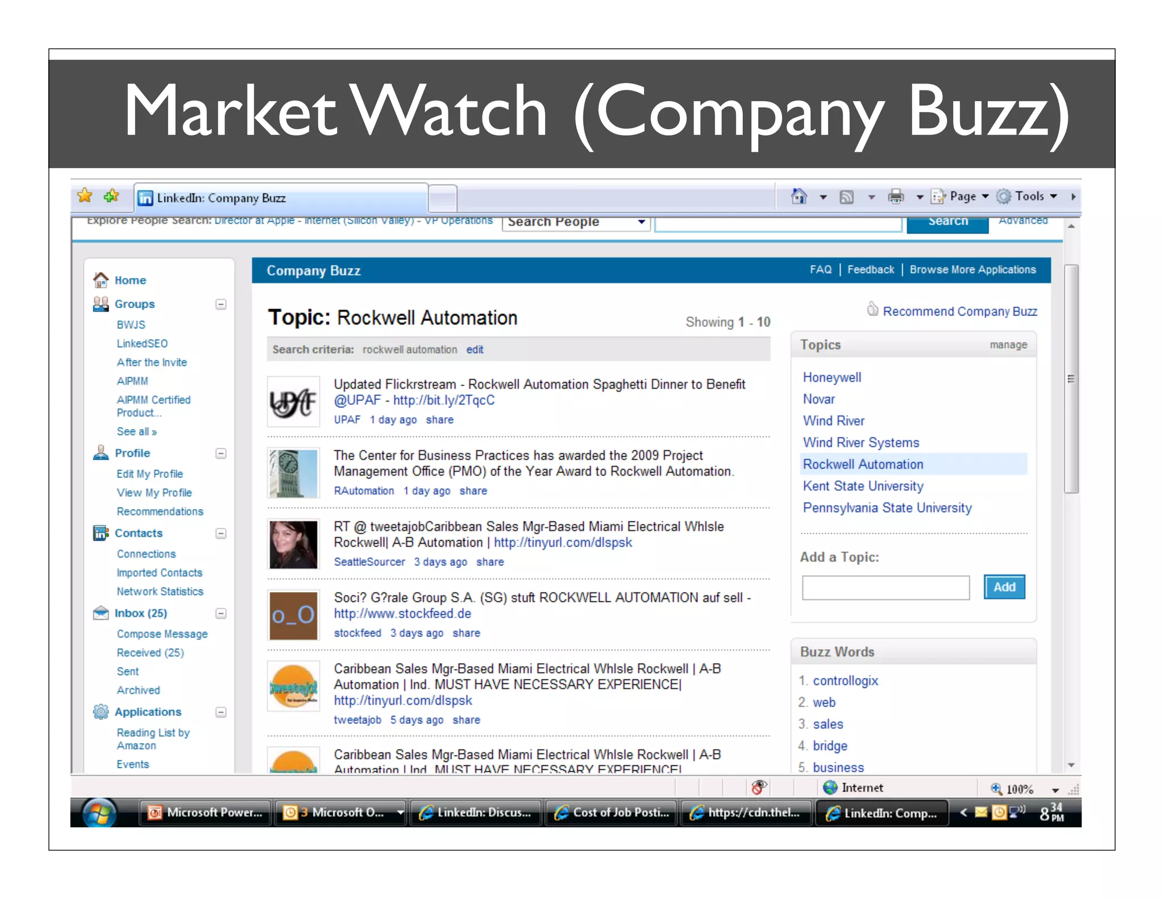The height and width of the screenshot is (899, 1164).
Task: Click the mail envelope tray icon
Action: (x=982, y=813)
